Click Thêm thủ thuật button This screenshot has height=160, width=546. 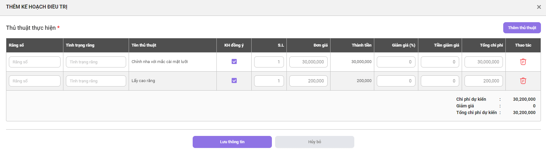tap(522, 28)
